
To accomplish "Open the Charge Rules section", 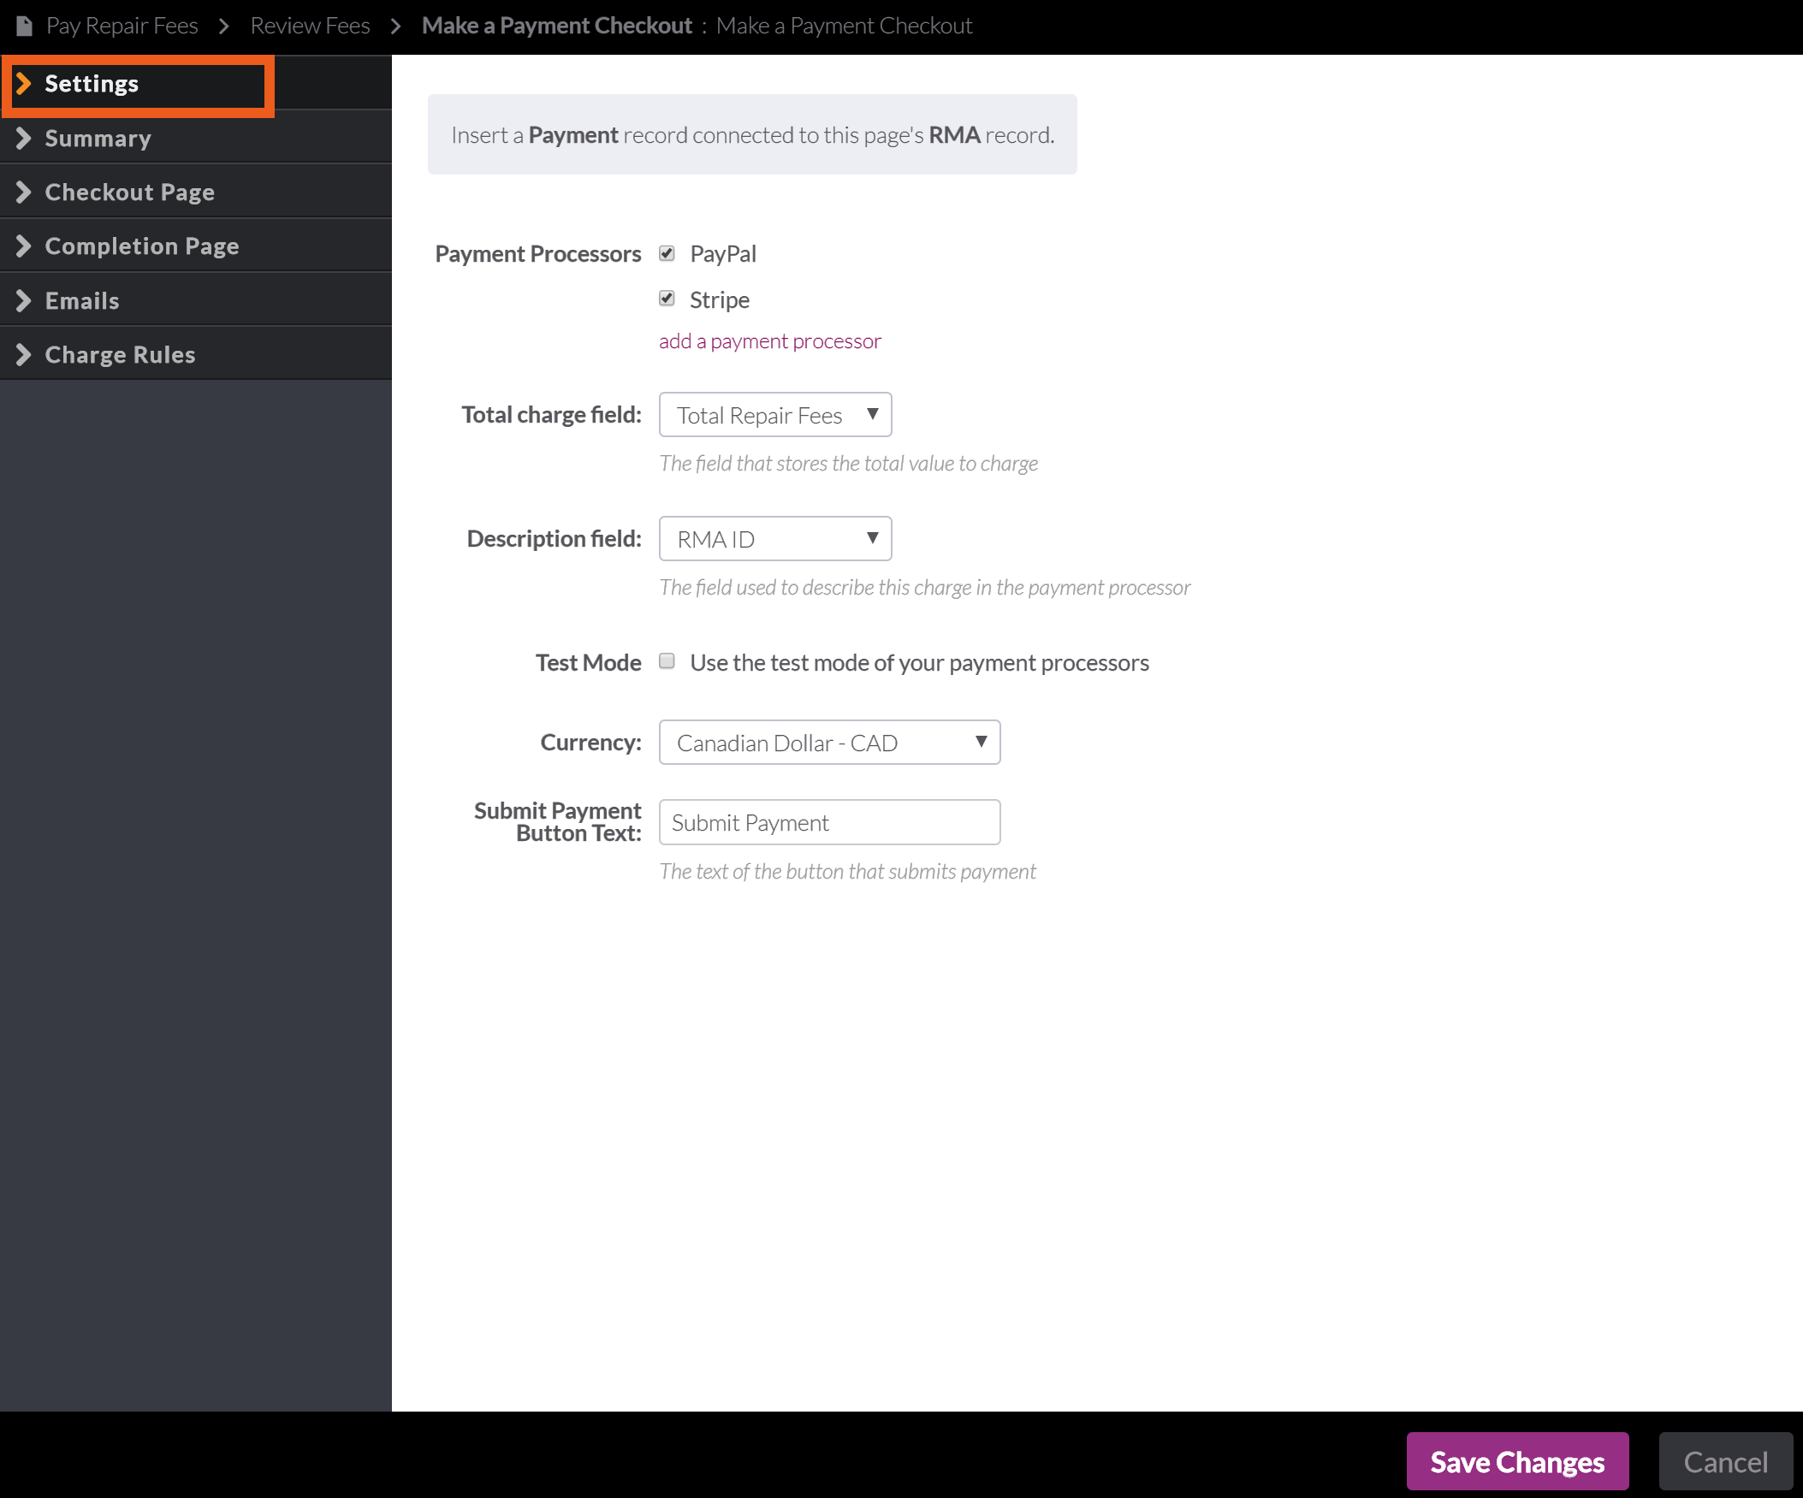I will 196,354.
